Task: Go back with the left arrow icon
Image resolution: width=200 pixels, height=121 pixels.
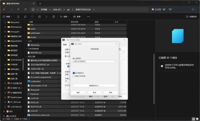Action: [x=4, y=9]
